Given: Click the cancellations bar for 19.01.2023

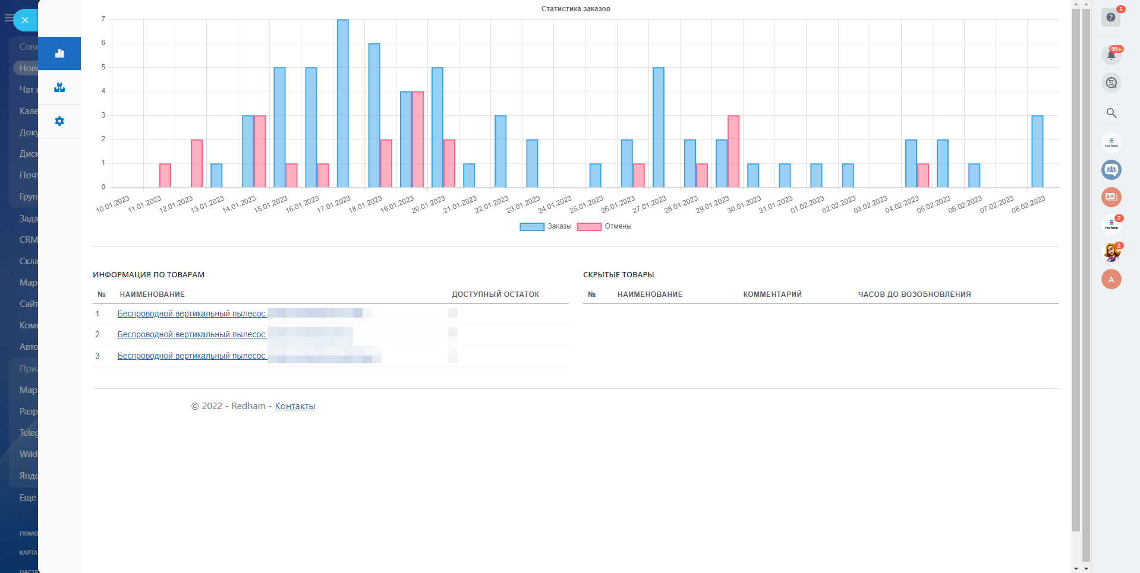Looking at the screenshot, I should [x=418, y=140].
